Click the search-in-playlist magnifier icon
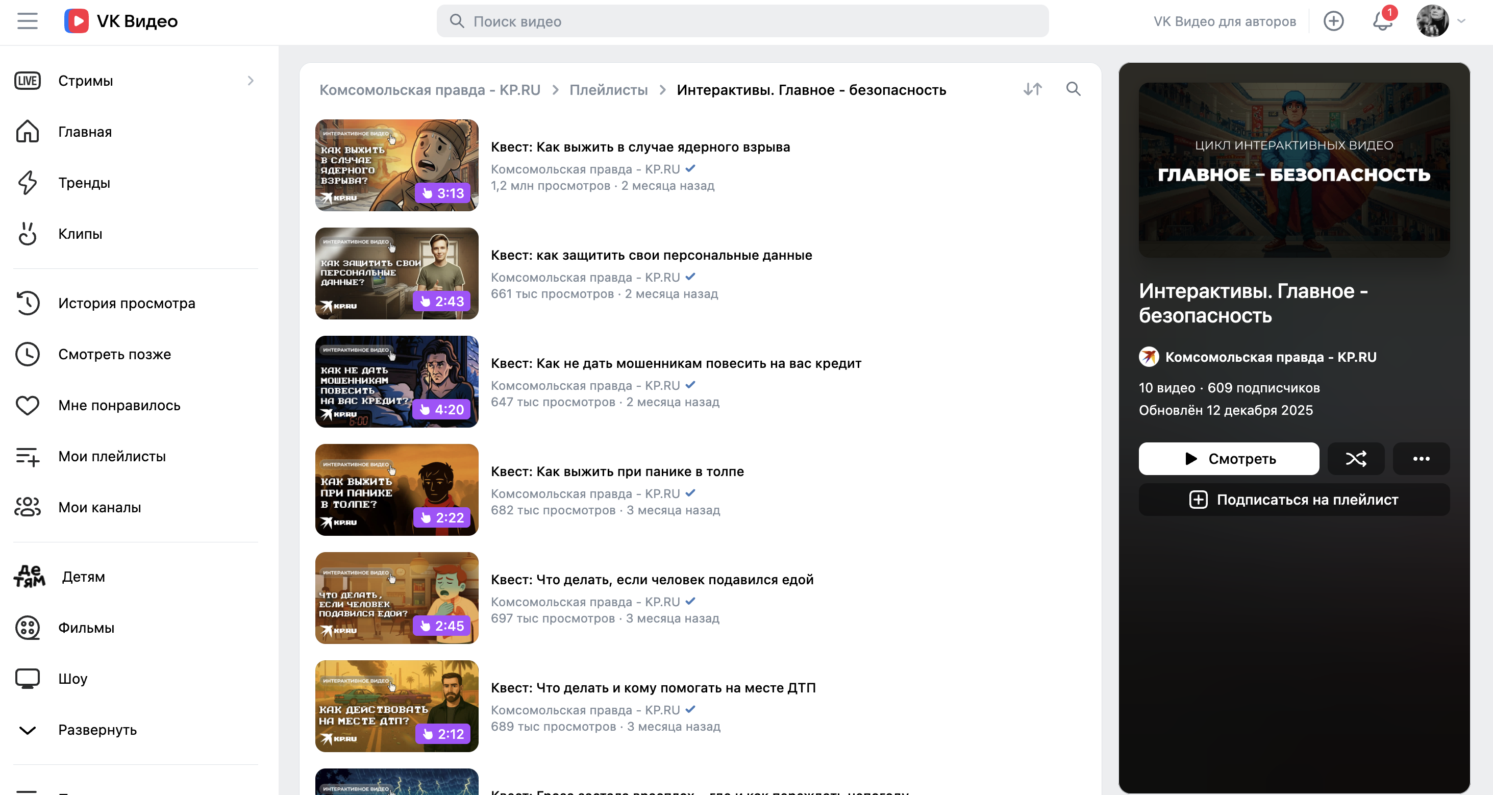 point(1073,89)
